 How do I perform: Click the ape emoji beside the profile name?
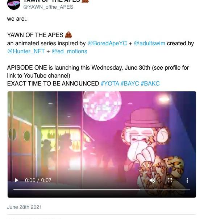point(85,1)
